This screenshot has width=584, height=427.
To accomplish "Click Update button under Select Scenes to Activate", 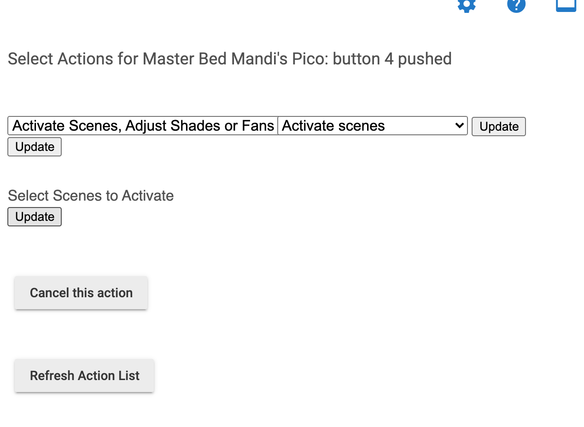I will point(35,217).
